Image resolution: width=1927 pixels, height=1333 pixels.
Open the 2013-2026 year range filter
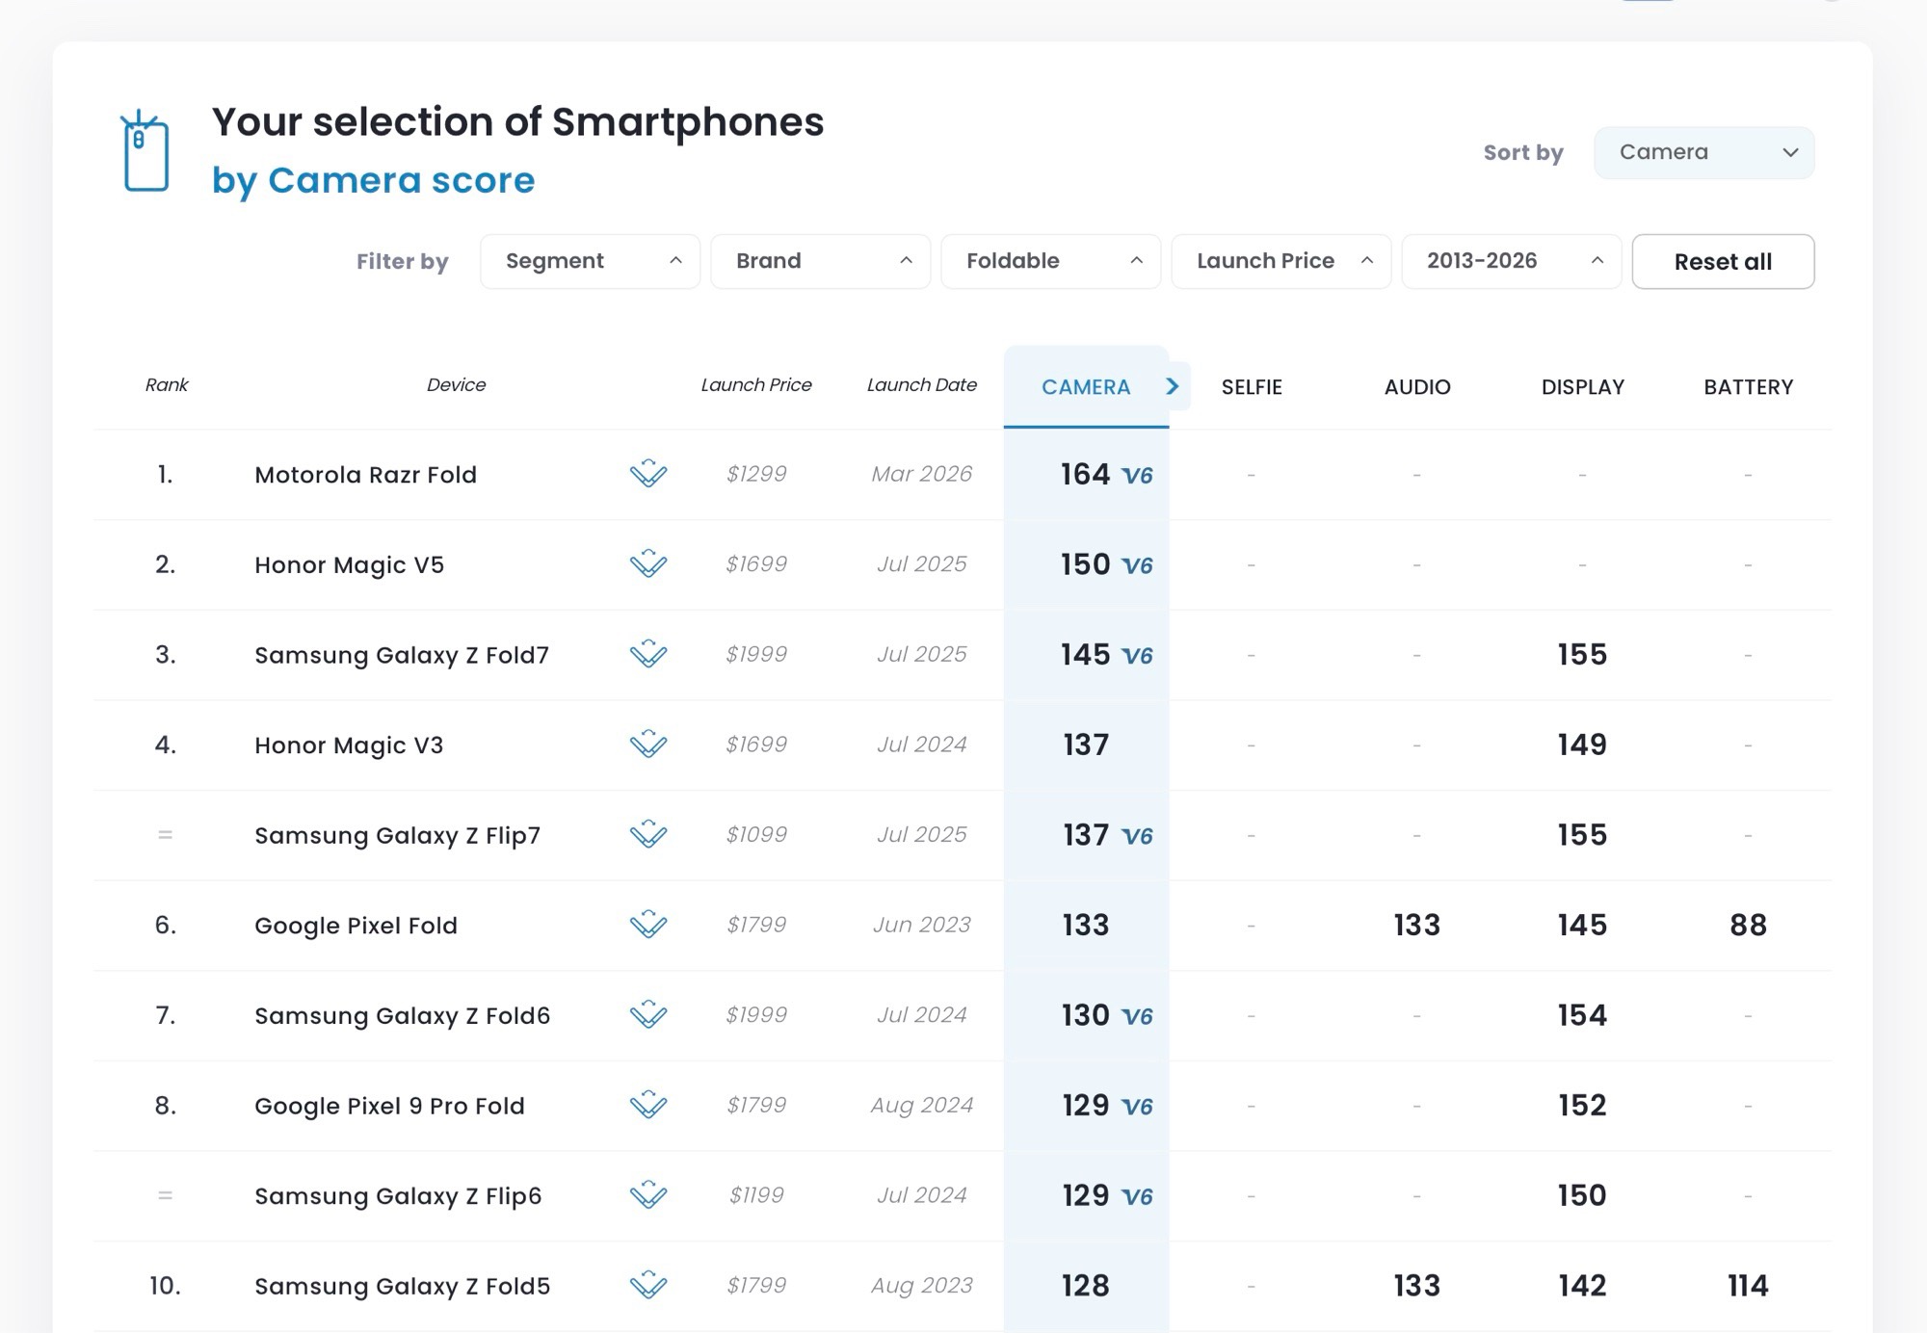[x=1511, y=261]
